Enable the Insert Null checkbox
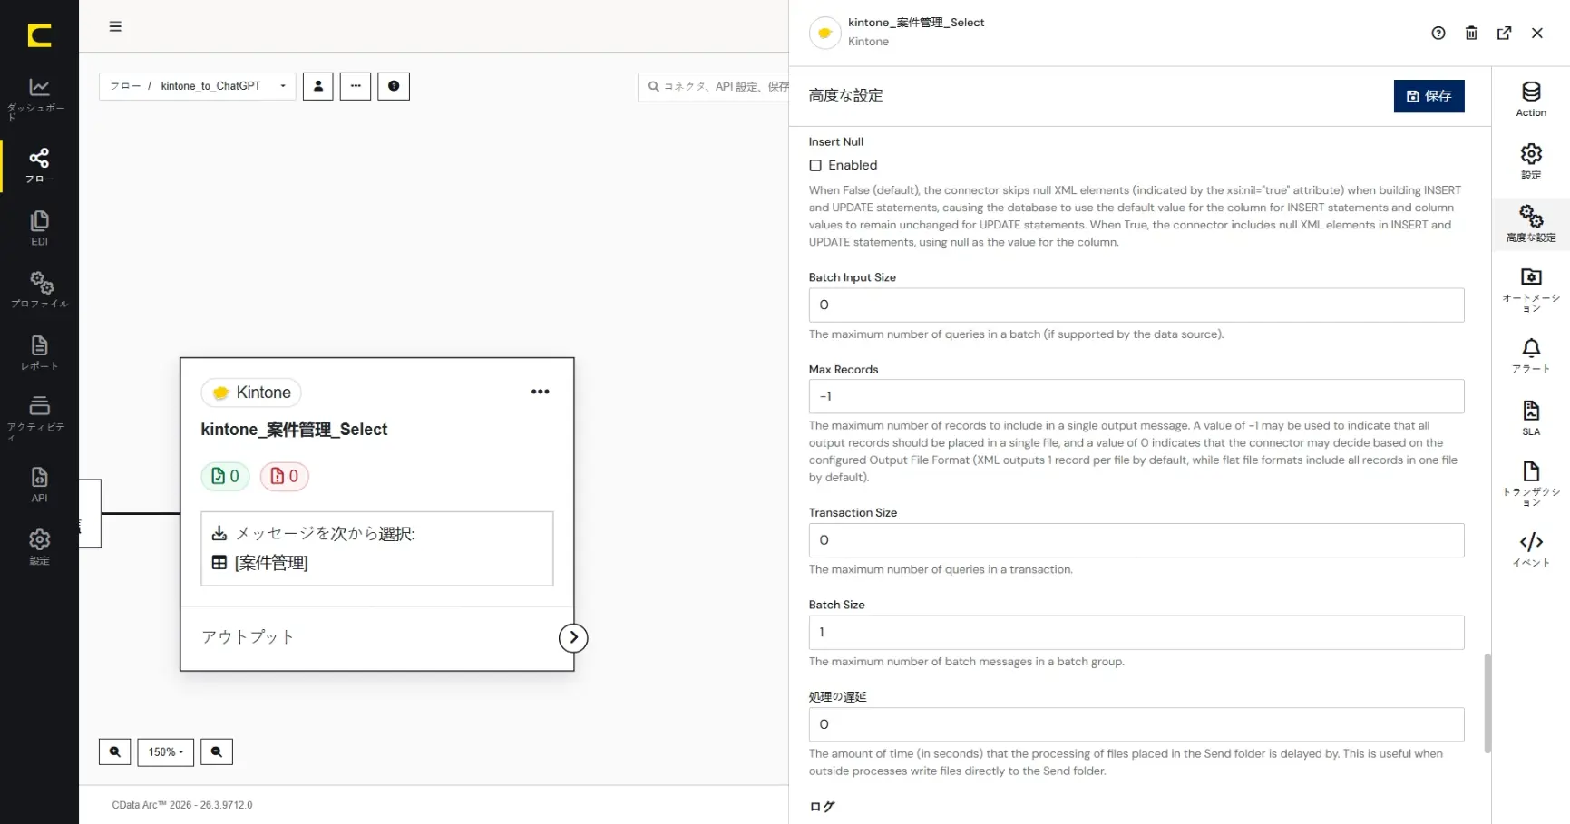This screenshot has width=1570, height=824. (x=815, y=165)
